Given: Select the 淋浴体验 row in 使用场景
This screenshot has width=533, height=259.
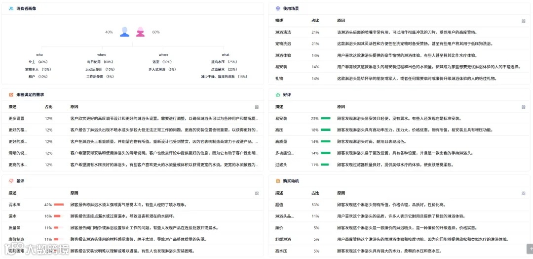Looking at the screenshot, I should tap(399, 55).
